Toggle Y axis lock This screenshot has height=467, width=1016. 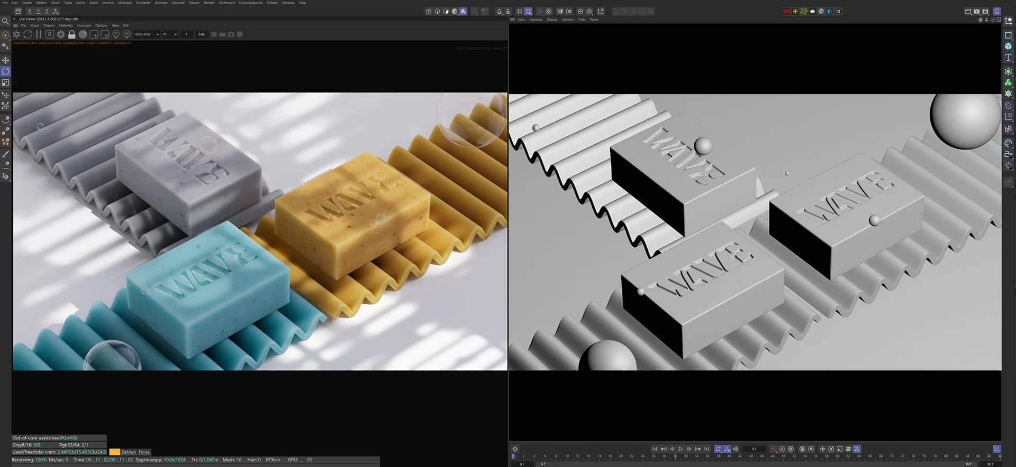[38, 11]
